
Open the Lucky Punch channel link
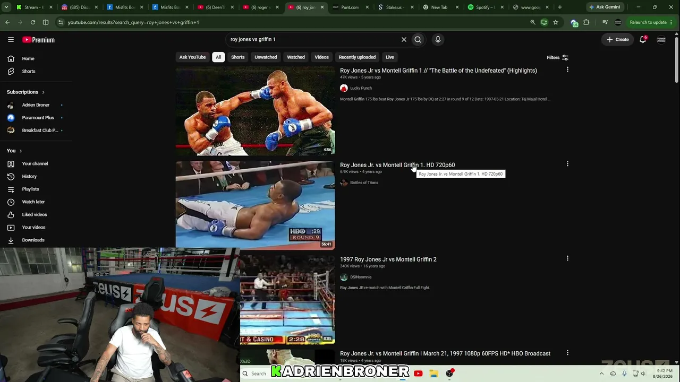pos(361,88)
